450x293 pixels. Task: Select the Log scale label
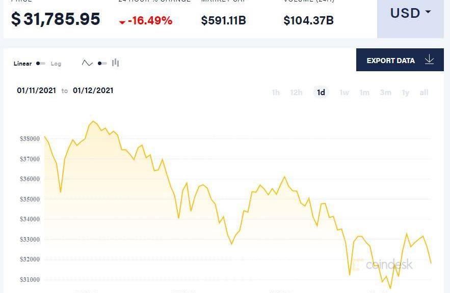56,64
